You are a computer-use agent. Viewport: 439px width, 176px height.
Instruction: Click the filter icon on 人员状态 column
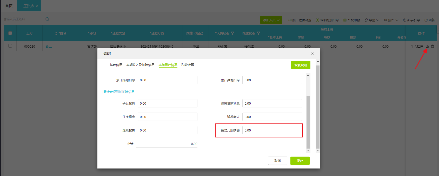click(x=232, y=33)
